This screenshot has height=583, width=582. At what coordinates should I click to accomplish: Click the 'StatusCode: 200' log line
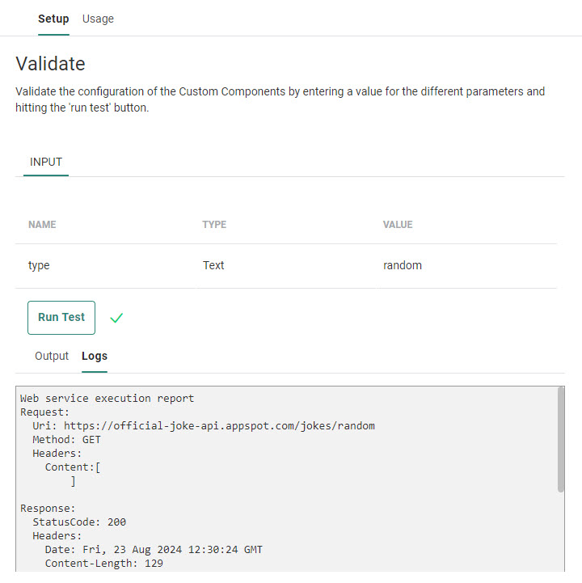[79, 522]
